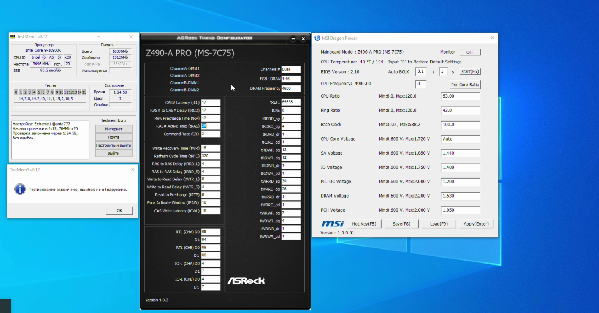599x313 pixels.
Task: Select the RTL (CHA) D0 field
Action: tap(211, 232)
